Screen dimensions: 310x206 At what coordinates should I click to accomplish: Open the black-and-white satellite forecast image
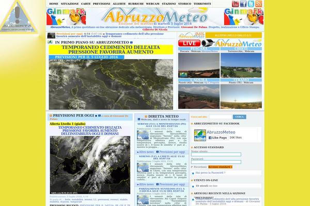(90, 165)
